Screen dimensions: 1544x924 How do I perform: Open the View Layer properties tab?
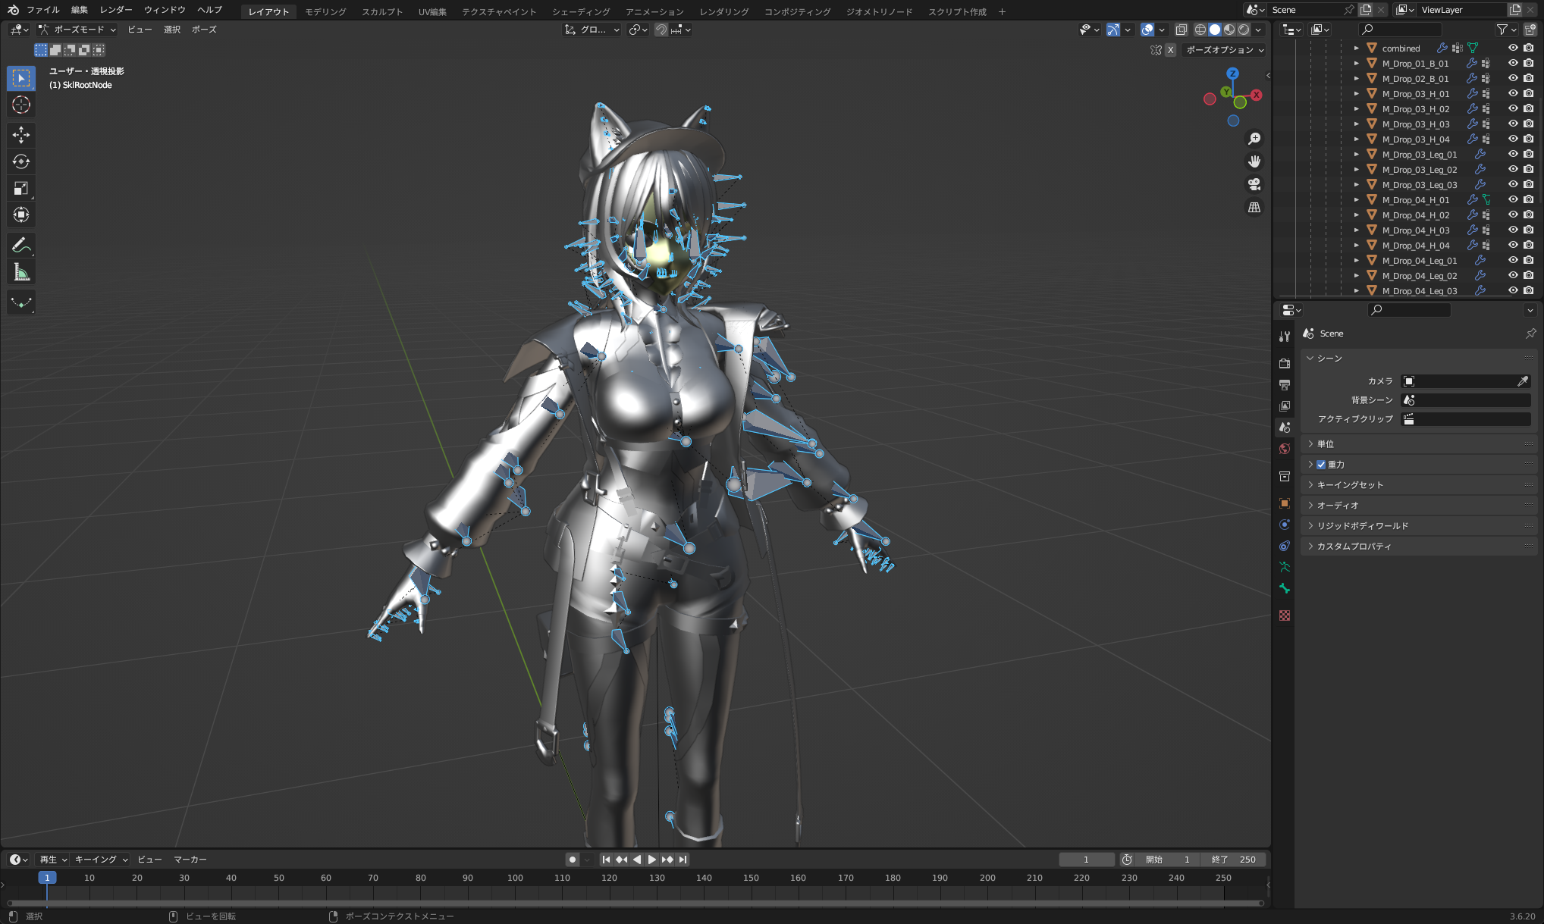[1285, 406]
